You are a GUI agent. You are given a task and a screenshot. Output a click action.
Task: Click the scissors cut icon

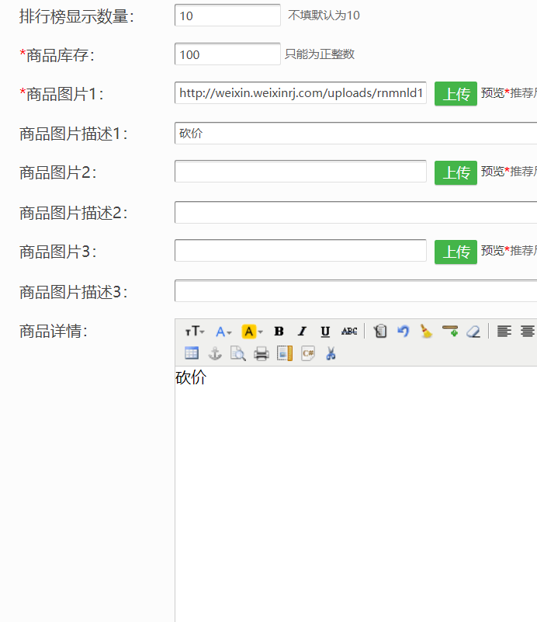[x=331, y=353]
